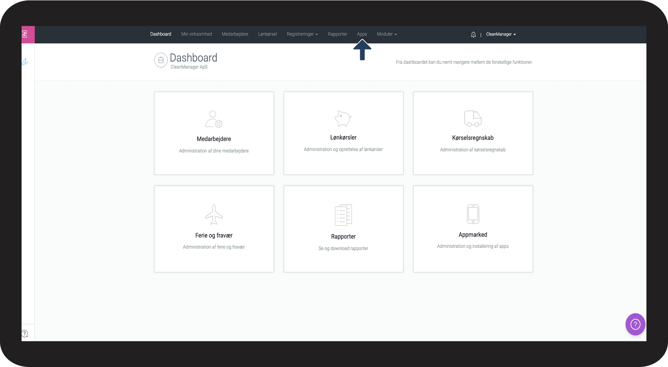
Task: Expand the Registreringer dropdown menu
Action: (x=302, y=34)
